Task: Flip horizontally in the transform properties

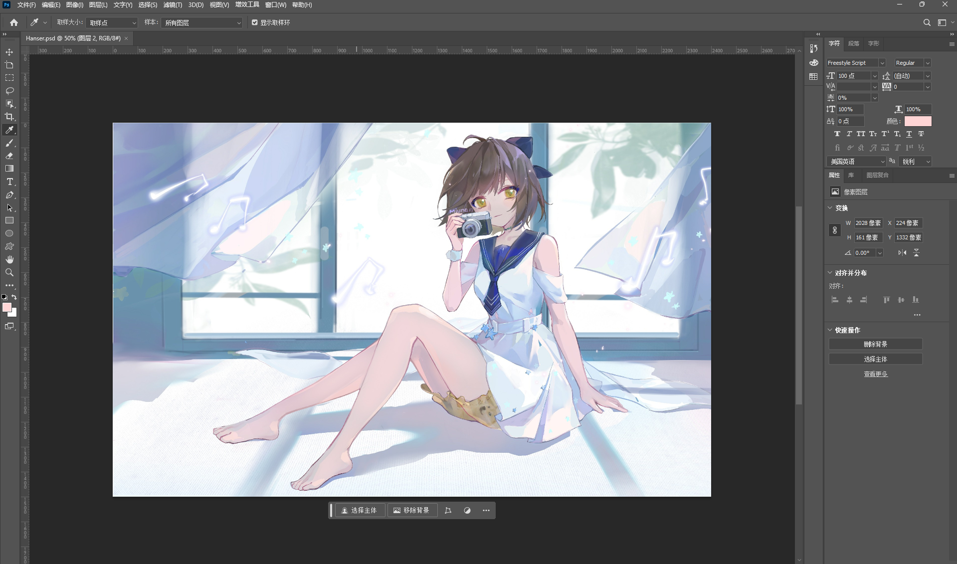Action: point(902,253)
